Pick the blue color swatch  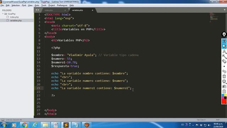223,95
